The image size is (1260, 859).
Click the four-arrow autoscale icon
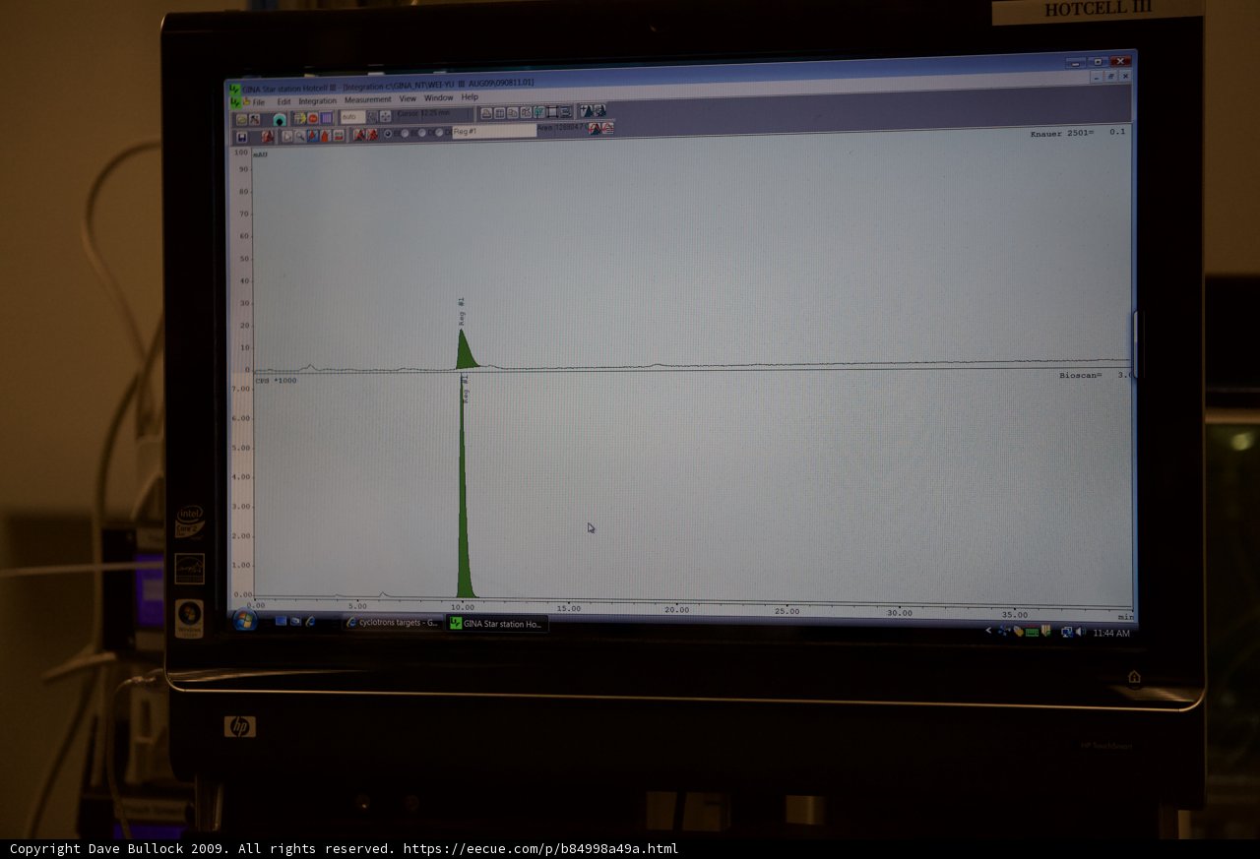click(385, 116)
